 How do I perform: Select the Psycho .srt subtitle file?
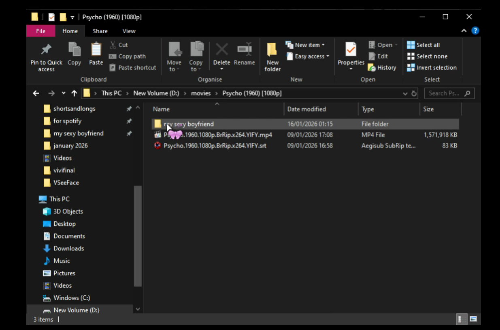click(x=306, y=145)
